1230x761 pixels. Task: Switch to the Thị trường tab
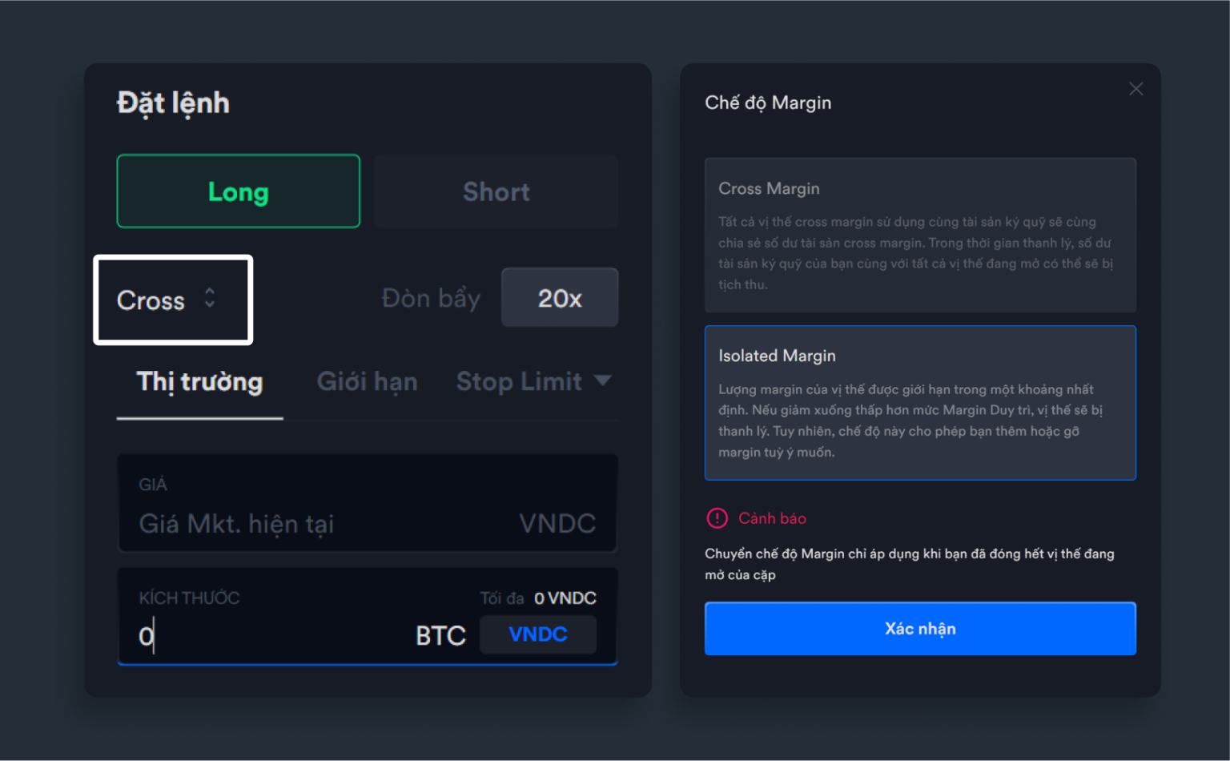200,382
